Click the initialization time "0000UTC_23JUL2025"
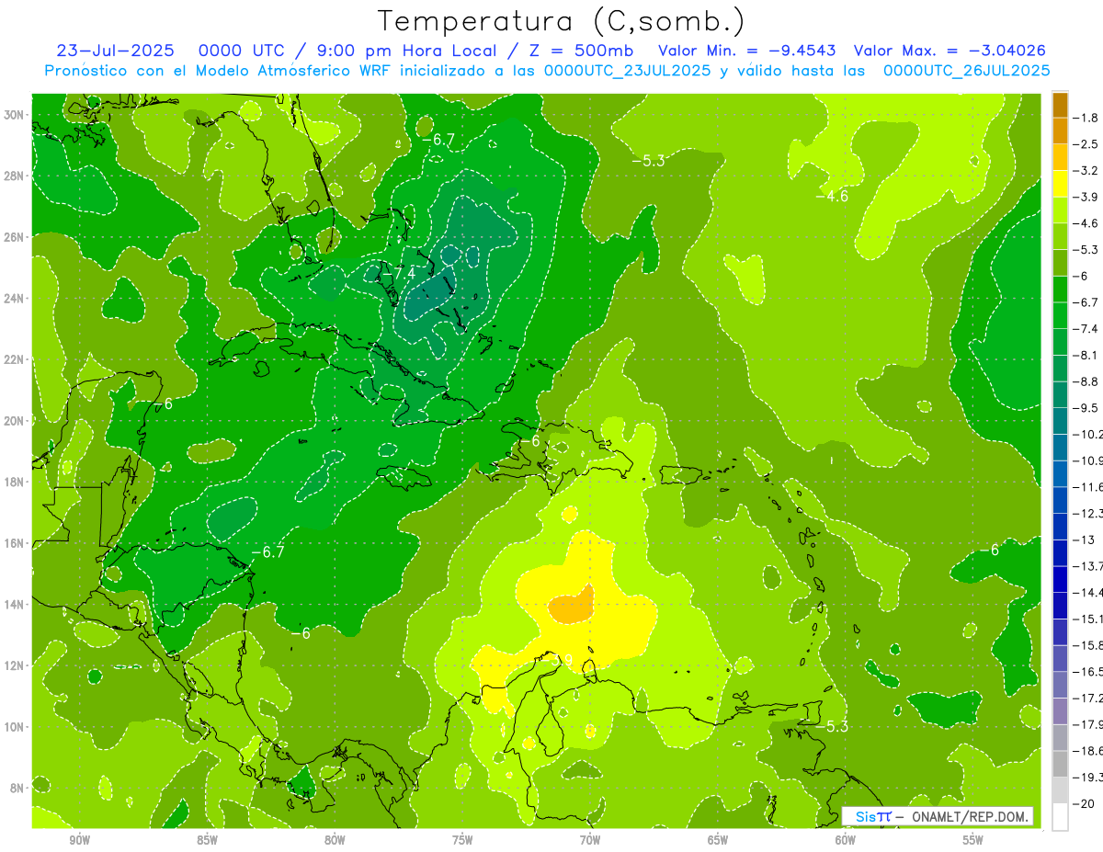Screen dimensions: 1103x852 (x=627, y=71)
